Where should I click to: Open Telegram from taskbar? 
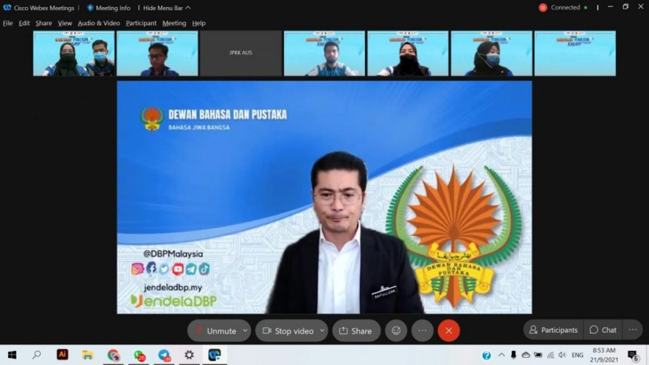[x=164, y=355]
